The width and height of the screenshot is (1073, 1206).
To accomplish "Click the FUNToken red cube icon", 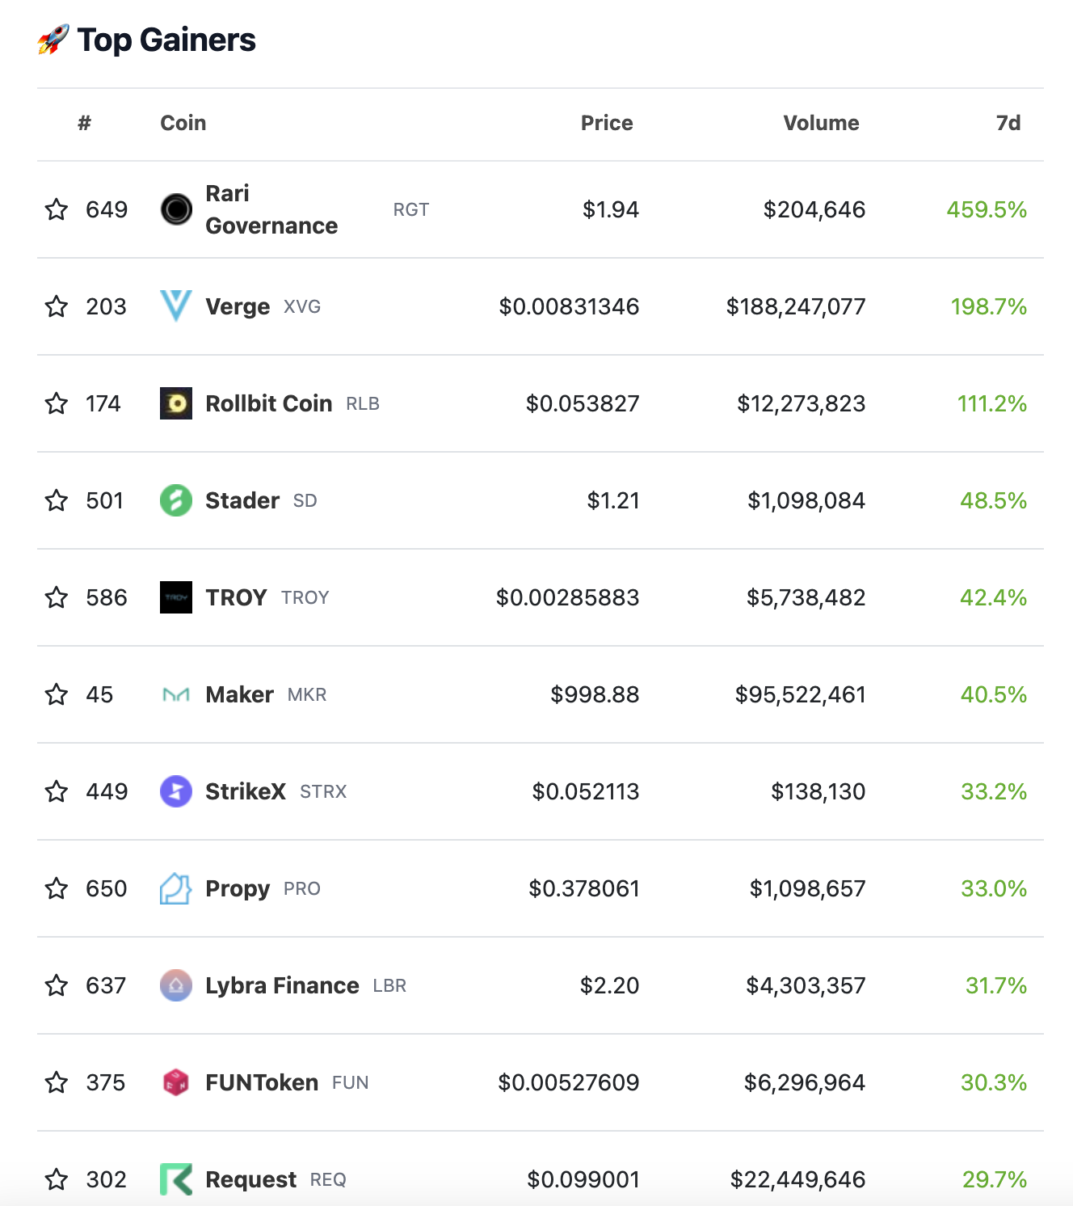I will coord(176,1082).
